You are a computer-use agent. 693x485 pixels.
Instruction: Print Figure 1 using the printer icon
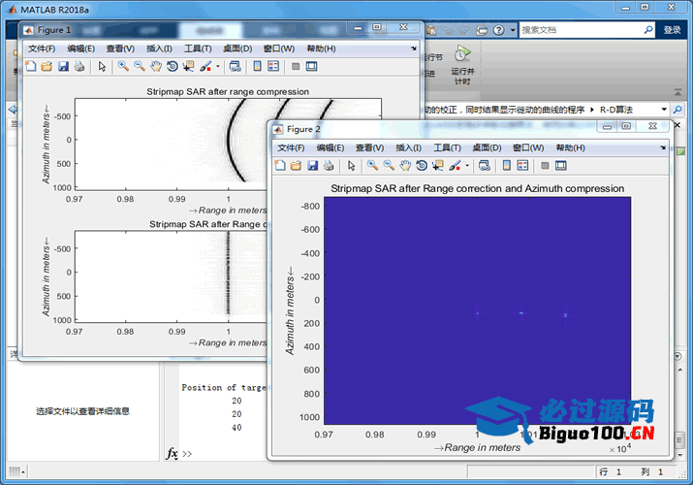(x=79, y=66)
